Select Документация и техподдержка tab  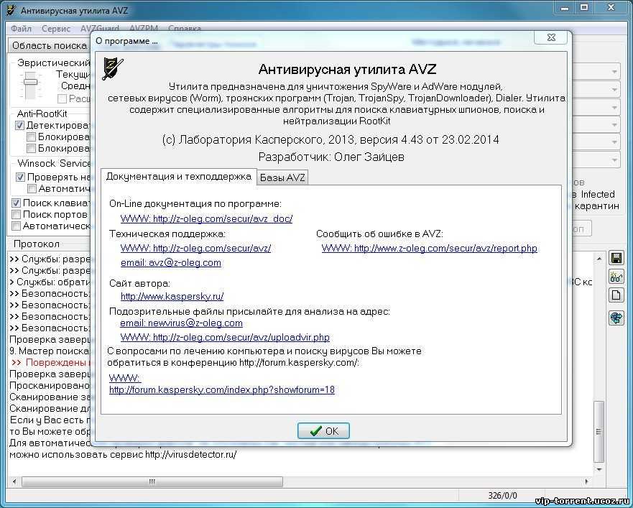click(179, 177)
